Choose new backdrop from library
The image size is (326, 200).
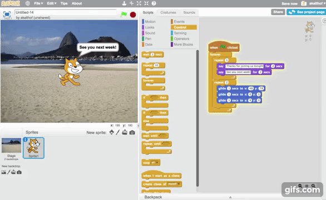tap(4, 172)
